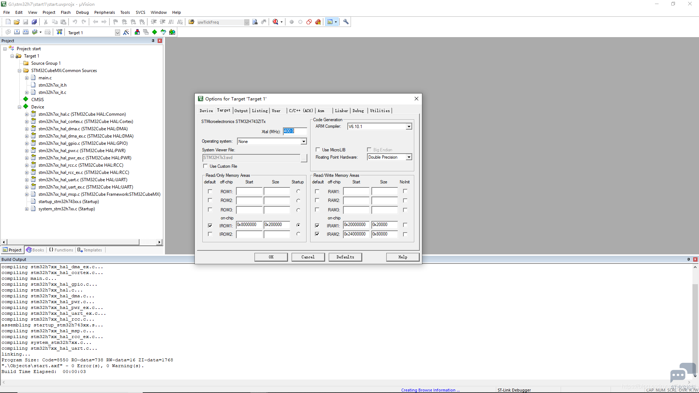Click project panel horizontal scrollbar

coord(73,242)
